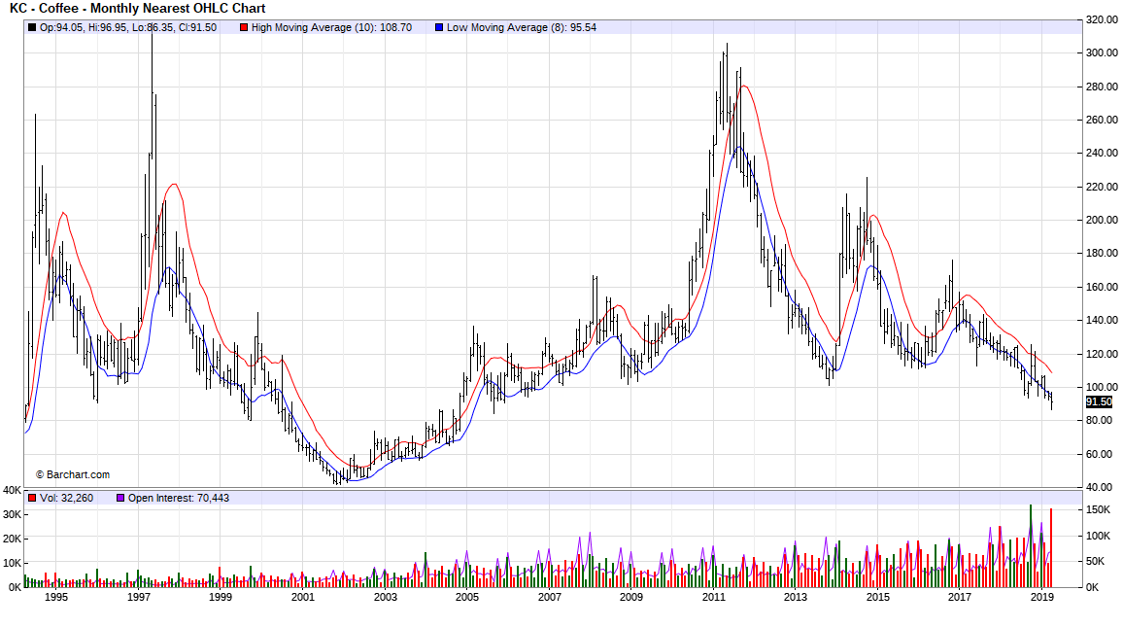The image size is (1123, 627).
Task: Click the 200.00 price axis label
Action: (1101, 220)
